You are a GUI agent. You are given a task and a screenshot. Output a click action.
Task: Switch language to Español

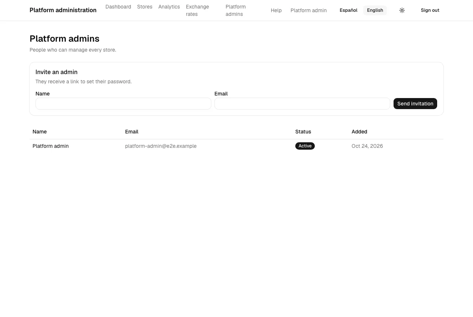(x=348, y=10)
